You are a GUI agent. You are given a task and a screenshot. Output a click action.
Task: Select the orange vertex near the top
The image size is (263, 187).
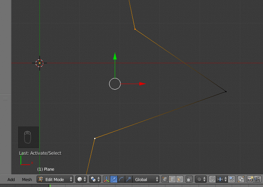pyautogui.click(x=135, y=29)
